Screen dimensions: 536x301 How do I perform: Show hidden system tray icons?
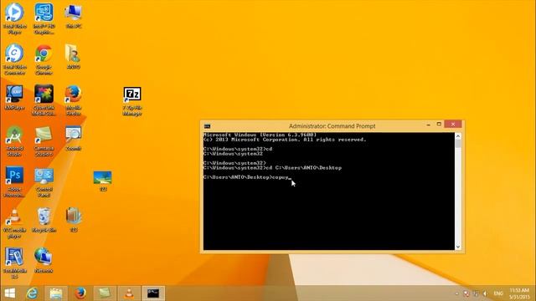(x=457, y=293)
